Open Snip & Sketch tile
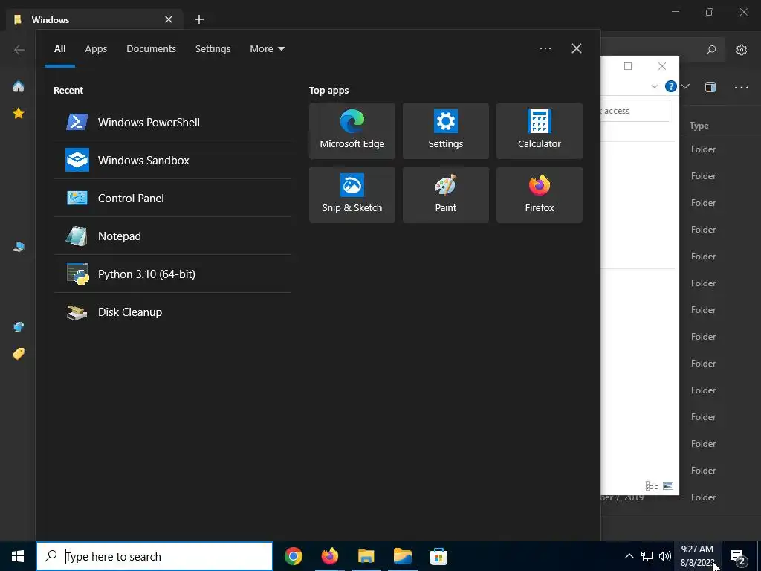The image size is (761, 571). click(x=352, y=195)
